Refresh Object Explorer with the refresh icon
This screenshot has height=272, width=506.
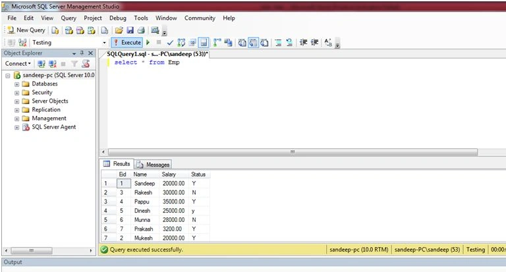click(86, 64)
